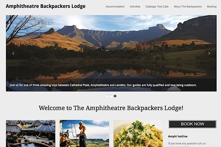Open the lodge huts and pool thumbnail

31,133
